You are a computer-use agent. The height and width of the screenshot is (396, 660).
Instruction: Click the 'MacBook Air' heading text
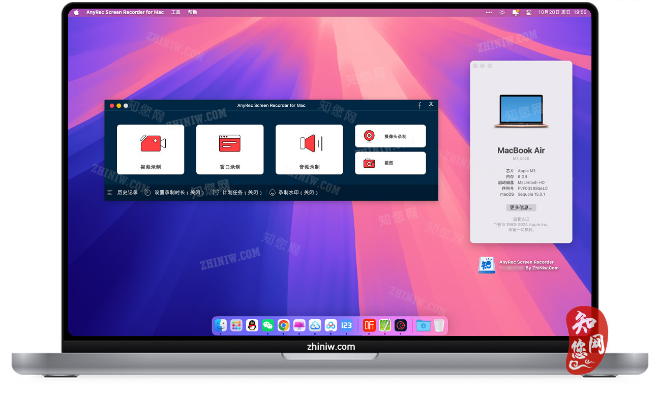pos(521,150)
